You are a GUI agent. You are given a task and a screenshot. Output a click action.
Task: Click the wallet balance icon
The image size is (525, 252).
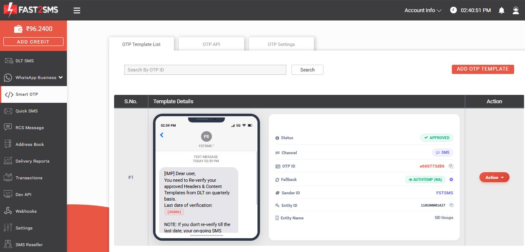click(x=18, y=29)
